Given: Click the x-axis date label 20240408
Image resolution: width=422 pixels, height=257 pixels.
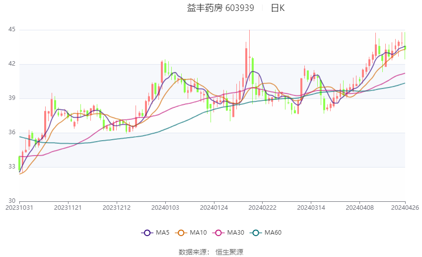Looking at the screenshot, I should (x=360, y=208).
